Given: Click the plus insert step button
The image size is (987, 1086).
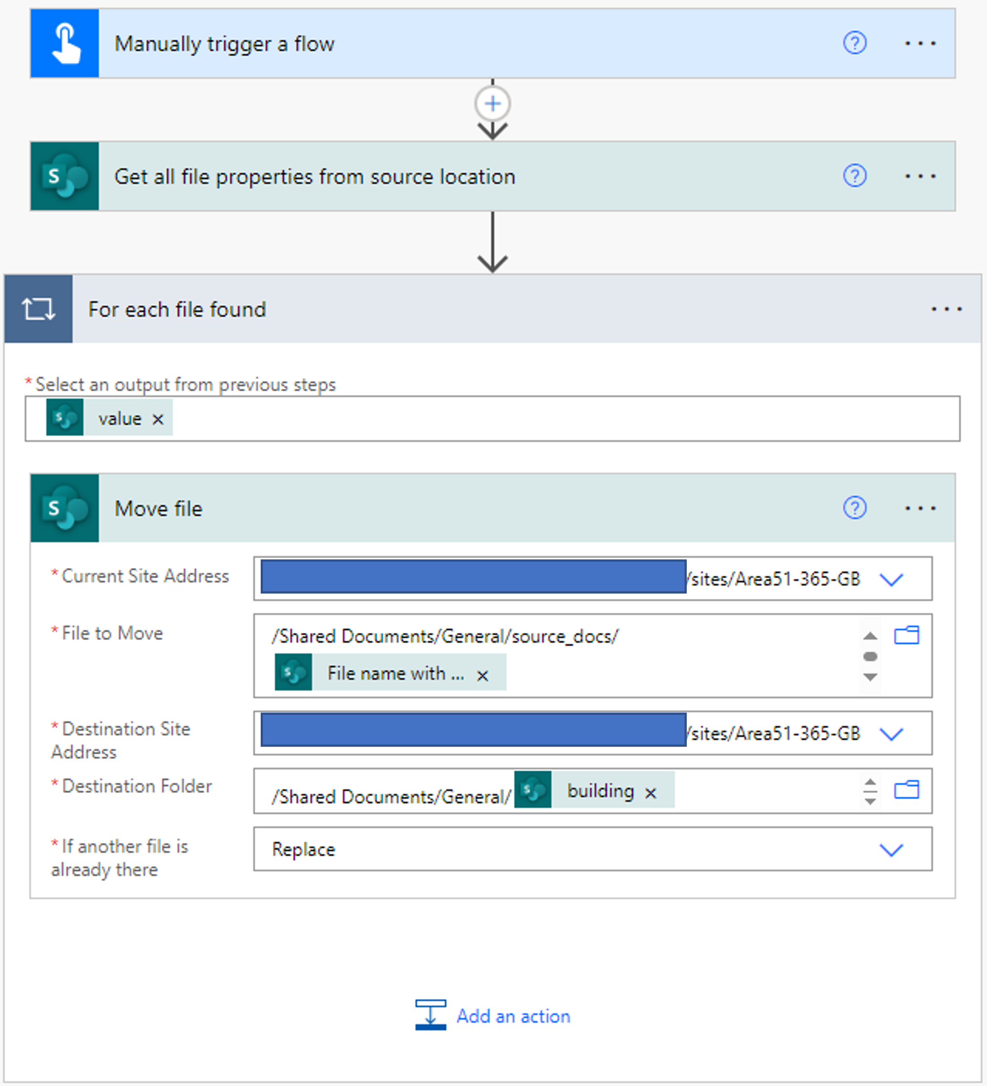Looking at the screenshot, I should [493, 103].
